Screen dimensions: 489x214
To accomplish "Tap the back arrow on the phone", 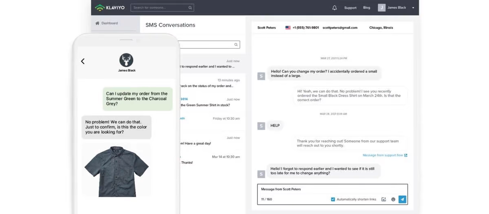I will point(83,61).
